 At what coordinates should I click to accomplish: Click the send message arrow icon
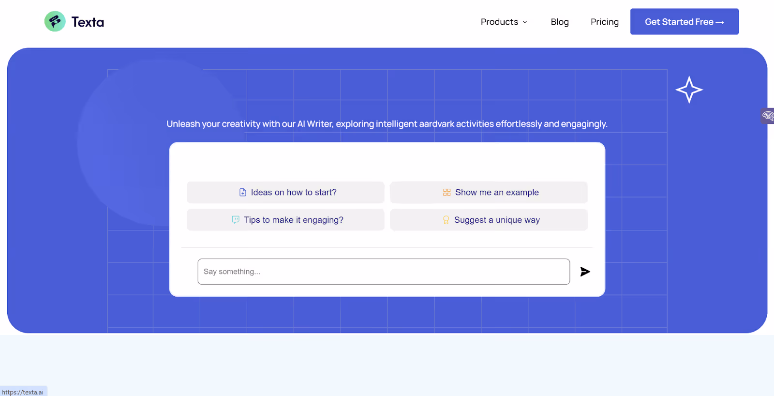coord(585,272)
